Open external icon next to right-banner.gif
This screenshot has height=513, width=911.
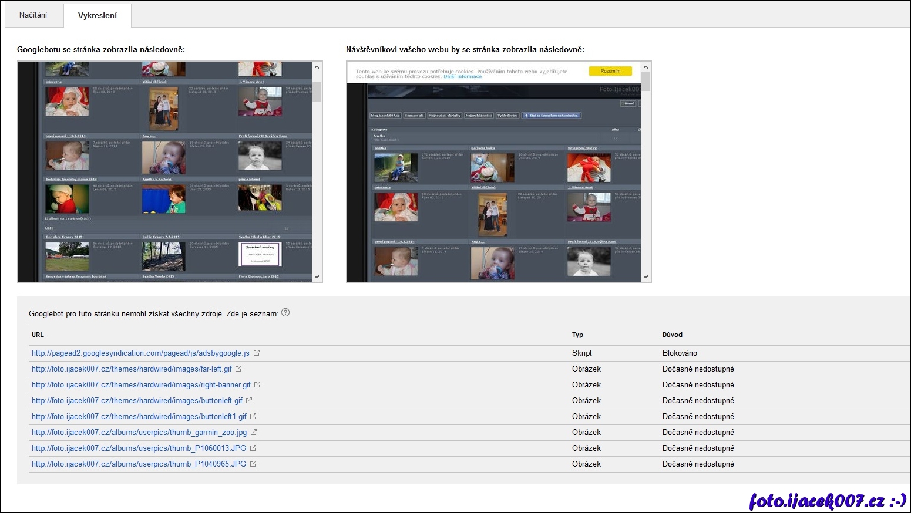tap(257, 385)
